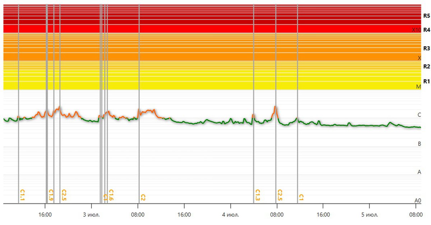Click the R3 level label
The height and width of the screenshot is (225, 431).
pos(426,48)
